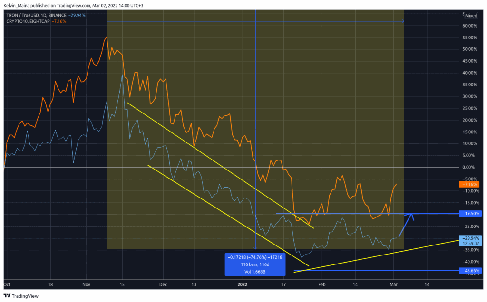Select the TRON / TrueUSD, 1D, BINANCE legend
Screen dimensions: 487x302
36,15
